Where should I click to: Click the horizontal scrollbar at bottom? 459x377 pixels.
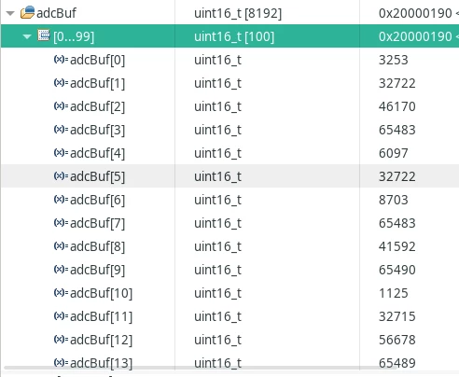201,368
